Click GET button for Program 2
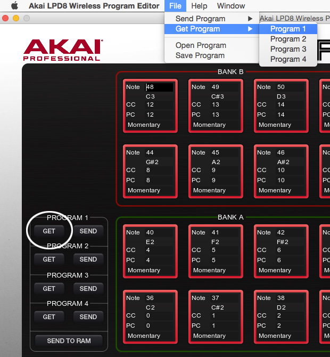330x357 pixels. coord(49,259)
